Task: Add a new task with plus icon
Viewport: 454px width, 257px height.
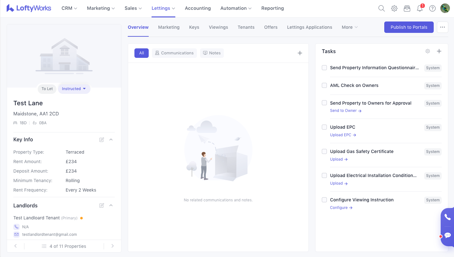Action: pos(439,51)
